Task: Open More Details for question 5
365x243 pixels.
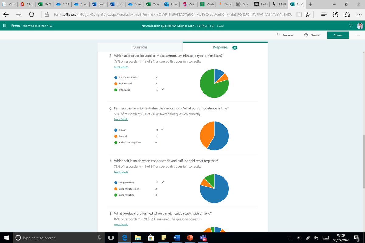Action: pos(121,67)
